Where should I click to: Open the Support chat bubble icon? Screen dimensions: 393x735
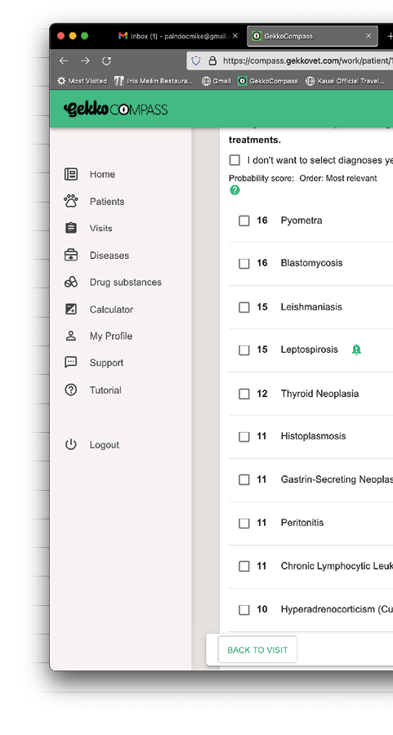pyautogui.click(x=71, y=363)
